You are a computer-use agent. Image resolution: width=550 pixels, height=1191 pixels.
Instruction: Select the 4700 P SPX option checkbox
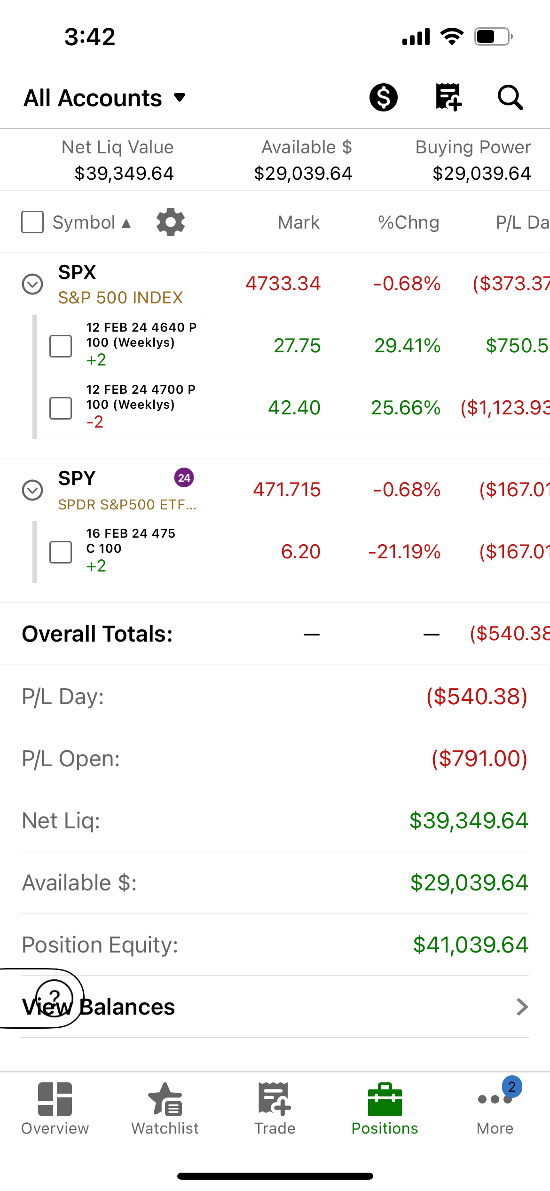(x=61, y=408)
